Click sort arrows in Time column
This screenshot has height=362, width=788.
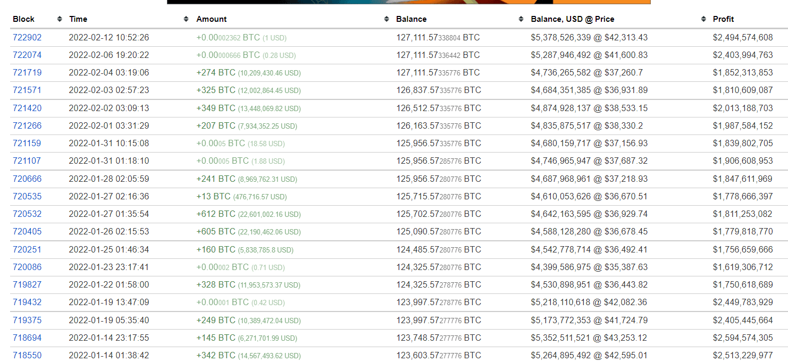186,19
